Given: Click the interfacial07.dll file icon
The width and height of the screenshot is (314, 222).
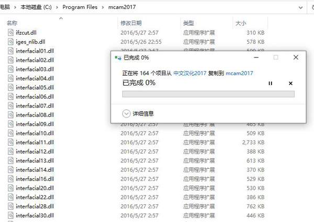Looking at the screenshot, I should pyautogui.click(x=10, y=106).
